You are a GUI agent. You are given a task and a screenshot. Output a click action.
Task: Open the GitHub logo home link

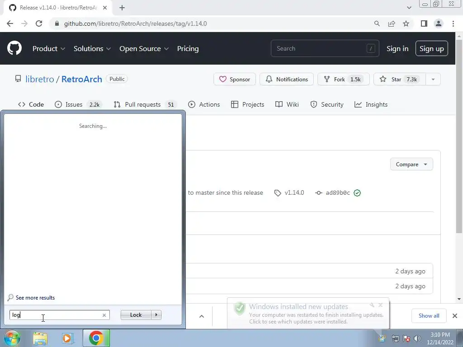tap(14, 48)
